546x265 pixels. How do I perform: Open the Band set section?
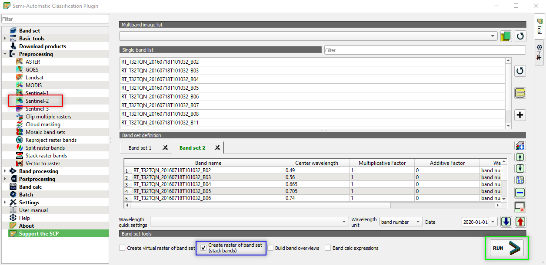point(30,31)
